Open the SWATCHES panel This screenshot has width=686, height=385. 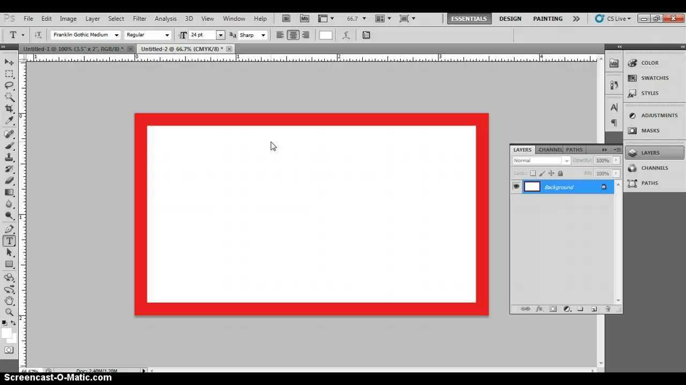(x=654, y=78)
